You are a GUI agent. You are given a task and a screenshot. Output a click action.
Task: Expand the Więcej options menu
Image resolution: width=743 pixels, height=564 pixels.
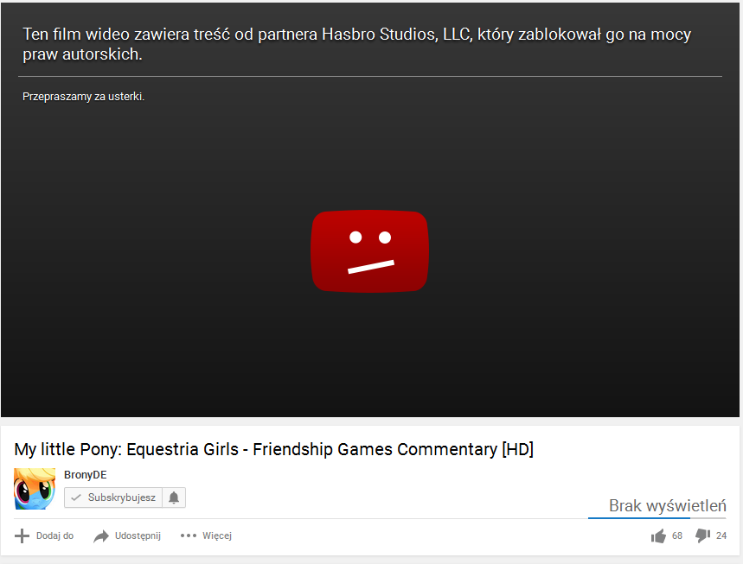point(206,535)
